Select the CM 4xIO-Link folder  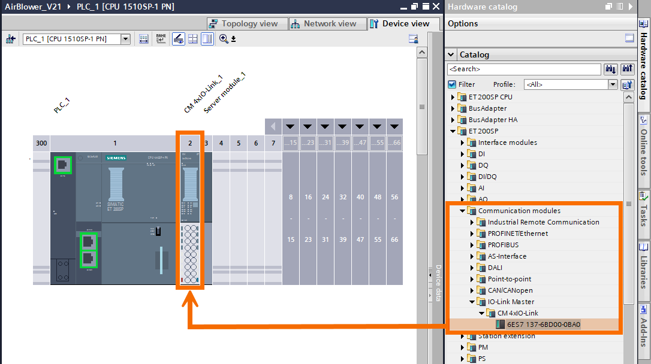click(517, 314)
